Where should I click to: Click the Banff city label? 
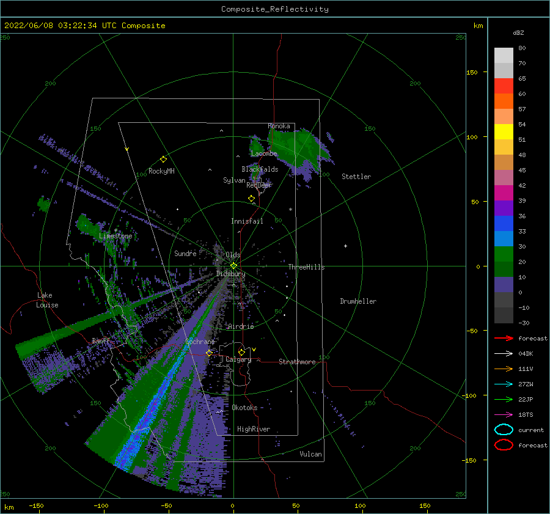tap(101, 340)
